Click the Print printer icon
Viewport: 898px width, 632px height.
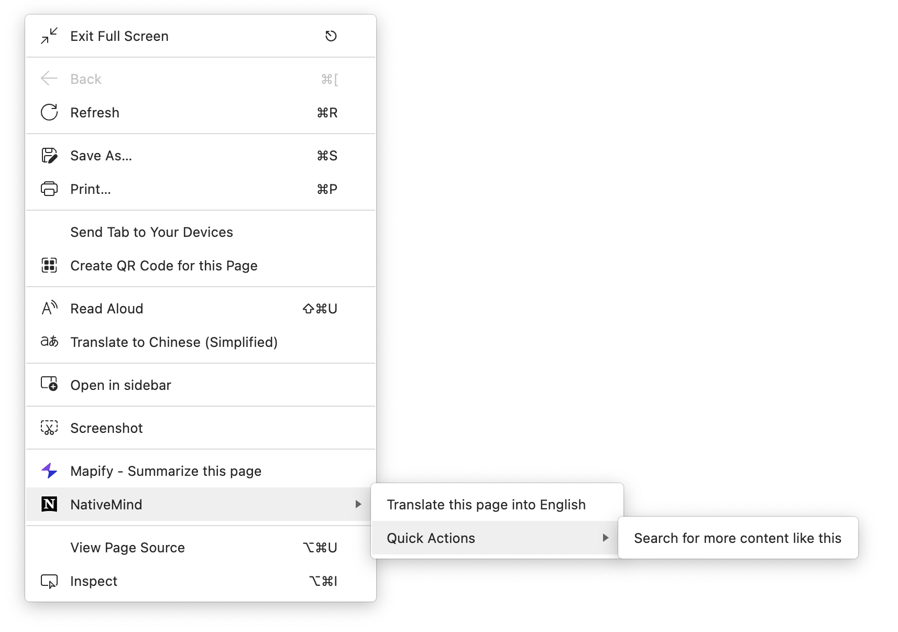49,189
